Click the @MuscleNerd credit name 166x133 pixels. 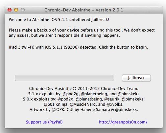click(83, 104)
